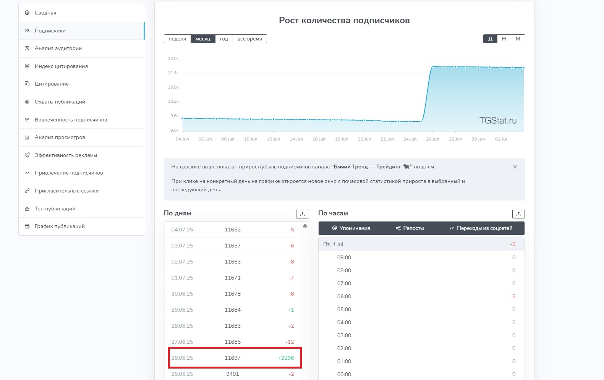This screenshot has height=380, width=604.
Task: Open the Переходы из соцсетей tab
Action: click(x=481, y=228)
